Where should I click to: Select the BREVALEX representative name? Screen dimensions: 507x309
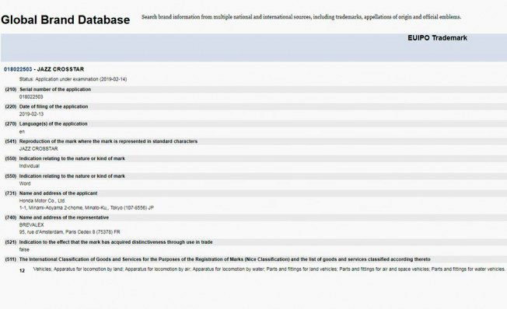(31, 224)
